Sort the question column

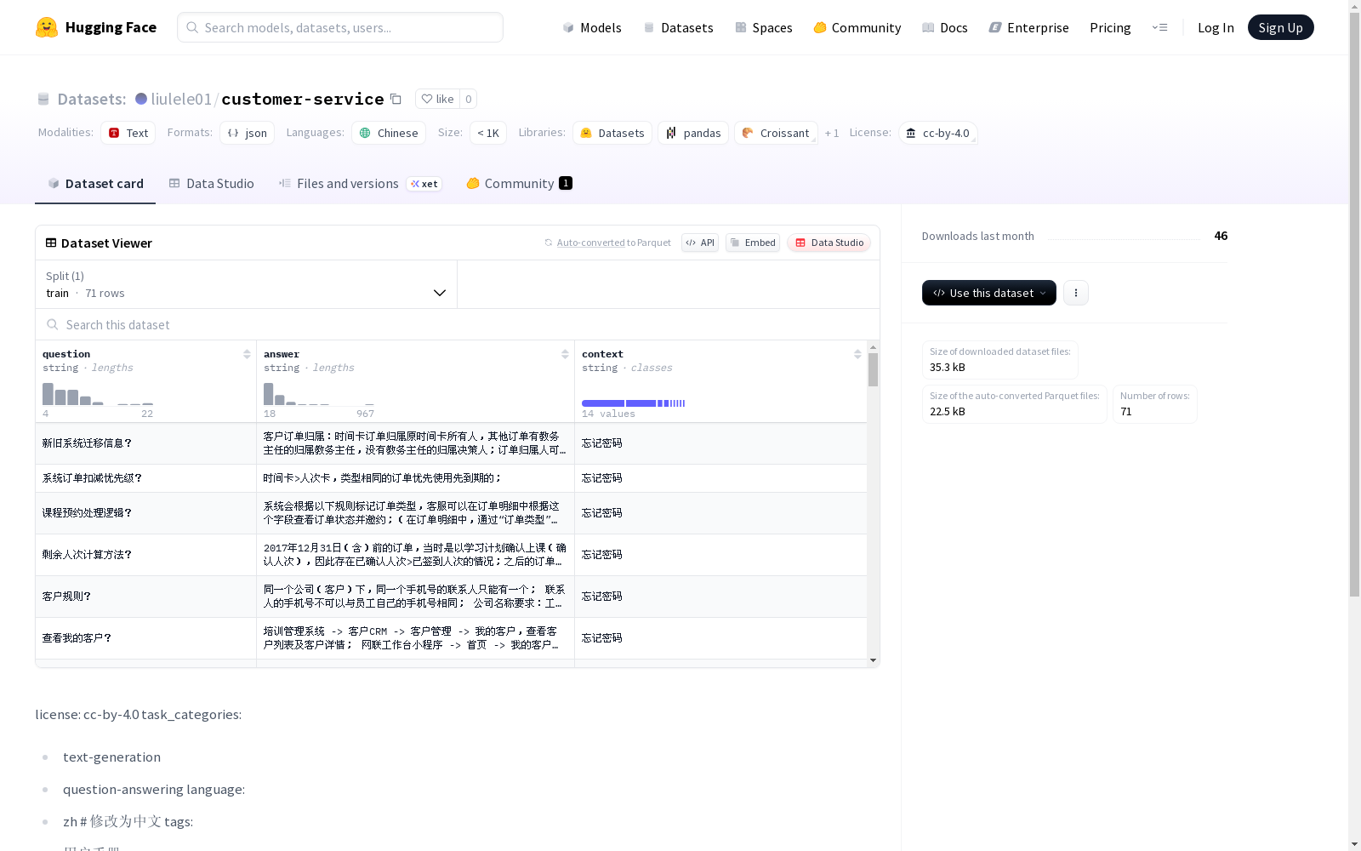[247, 354]
